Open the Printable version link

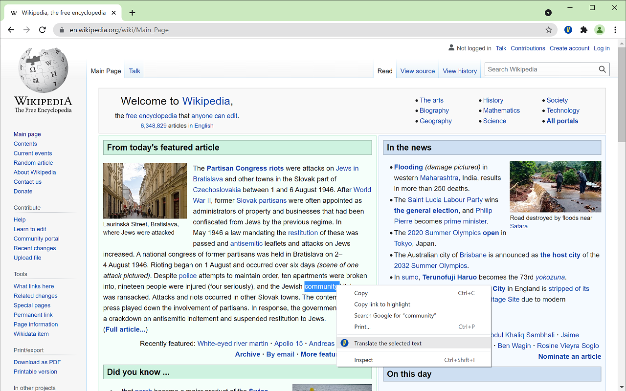(x=35, y=371)
